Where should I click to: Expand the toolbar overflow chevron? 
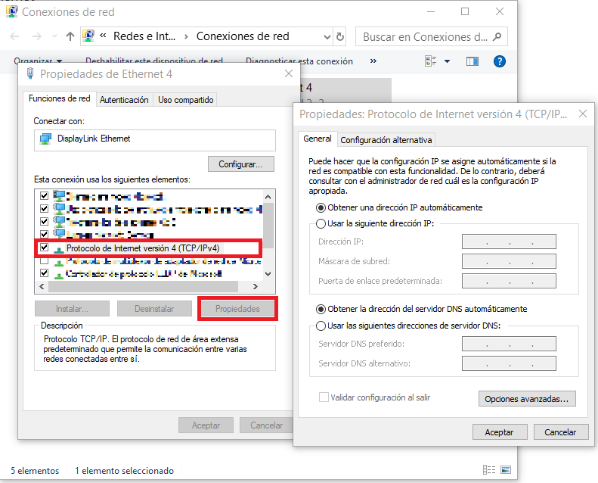373,61
